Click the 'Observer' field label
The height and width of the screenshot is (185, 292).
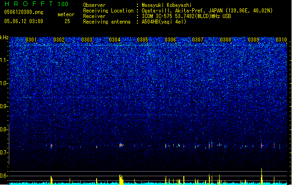(94, 5)
